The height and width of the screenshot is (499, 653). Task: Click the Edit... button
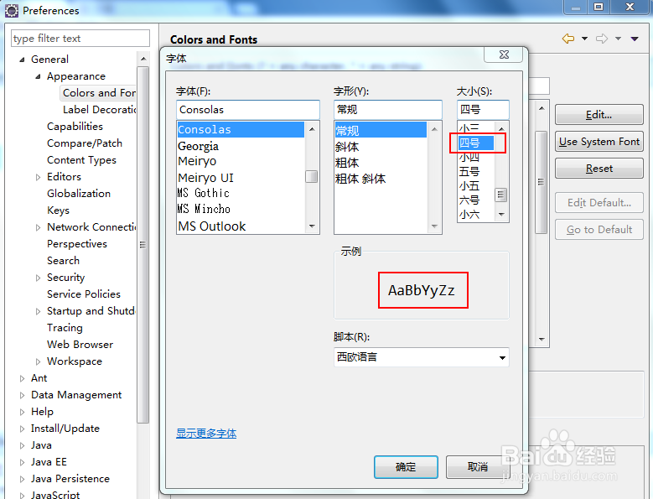click(x=599, y=115)
